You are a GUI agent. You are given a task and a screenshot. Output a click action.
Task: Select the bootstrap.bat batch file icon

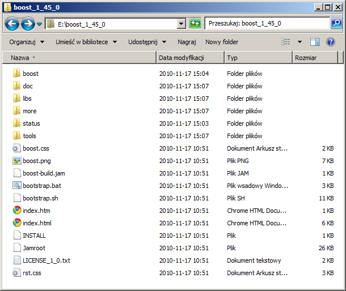pyautogui.click(x=16, y=186)
